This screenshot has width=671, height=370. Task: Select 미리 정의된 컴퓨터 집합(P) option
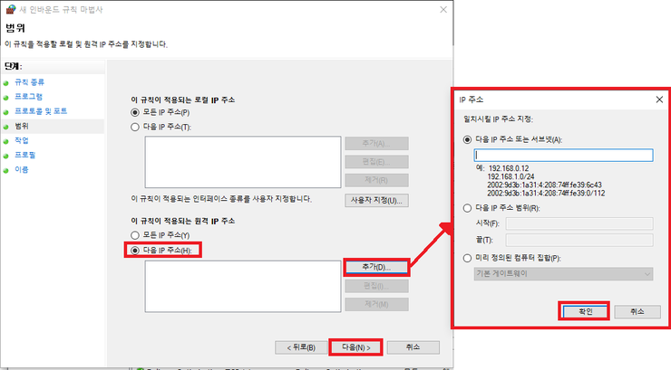click(x=467, y=258)
